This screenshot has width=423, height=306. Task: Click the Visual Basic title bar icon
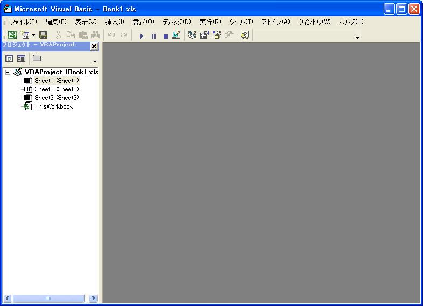pyautogui.click(x=8, y=9)
